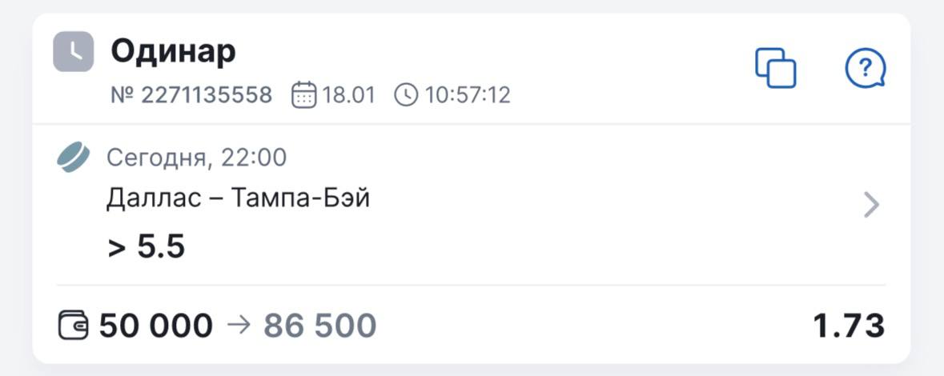Click the arrow between 50 000 and 86 500
The width and height of the screenshot is (944, 376).
click(x=238, y=326)
